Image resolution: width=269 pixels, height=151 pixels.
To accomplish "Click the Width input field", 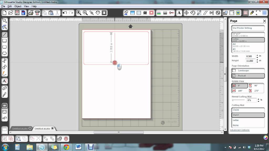I will tap(250, 56).
